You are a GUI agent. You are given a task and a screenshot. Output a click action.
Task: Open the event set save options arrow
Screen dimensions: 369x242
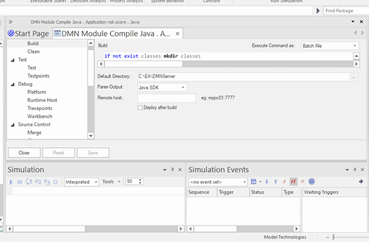(260, 182)
